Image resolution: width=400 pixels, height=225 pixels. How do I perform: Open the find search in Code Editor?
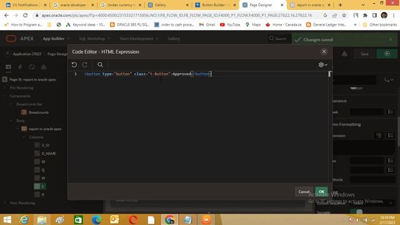coord(100,65)
